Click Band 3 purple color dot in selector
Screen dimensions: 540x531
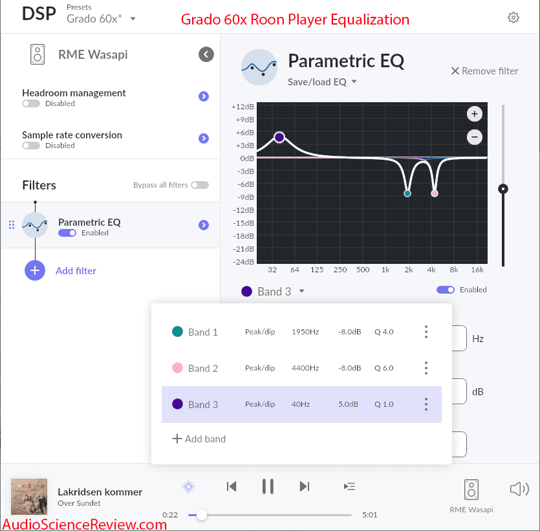[246, 291]
